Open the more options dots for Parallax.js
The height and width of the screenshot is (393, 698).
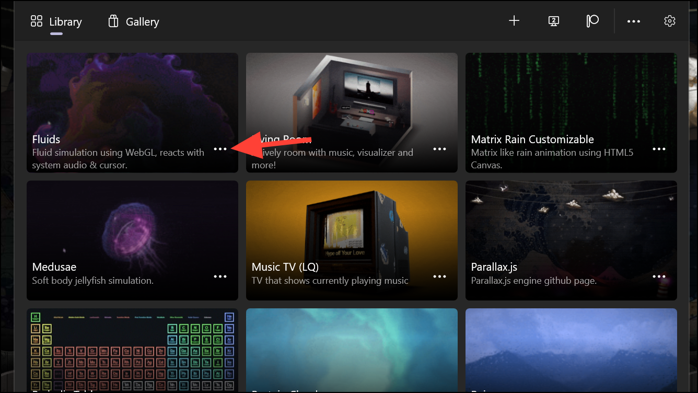click(x=659, y=276)
